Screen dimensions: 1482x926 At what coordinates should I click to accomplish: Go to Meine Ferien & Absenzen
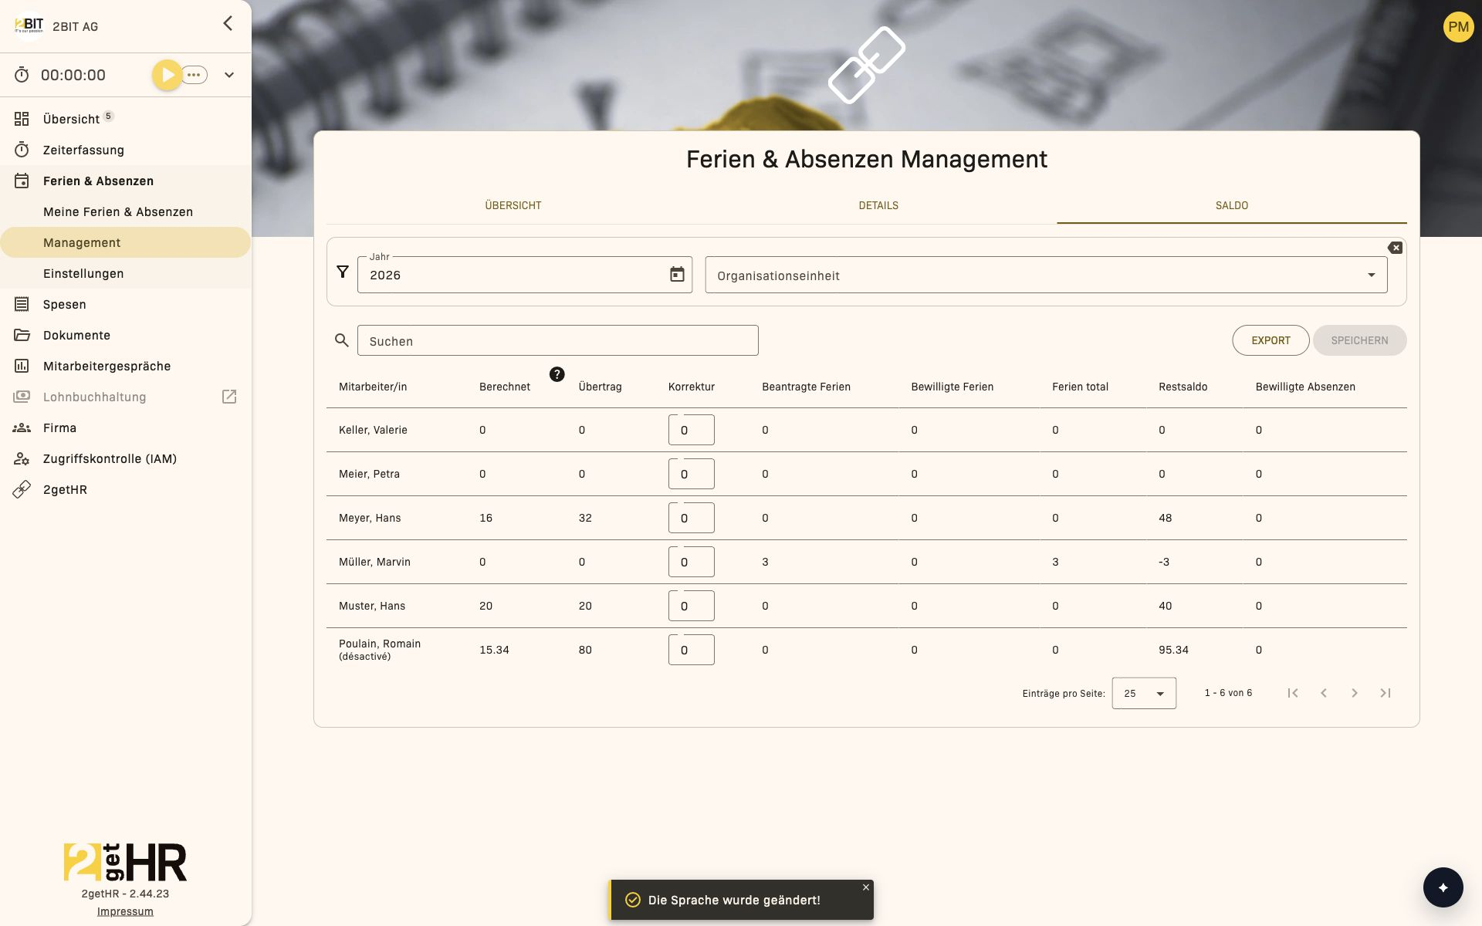pyautogui.click(x=125, y=211)
